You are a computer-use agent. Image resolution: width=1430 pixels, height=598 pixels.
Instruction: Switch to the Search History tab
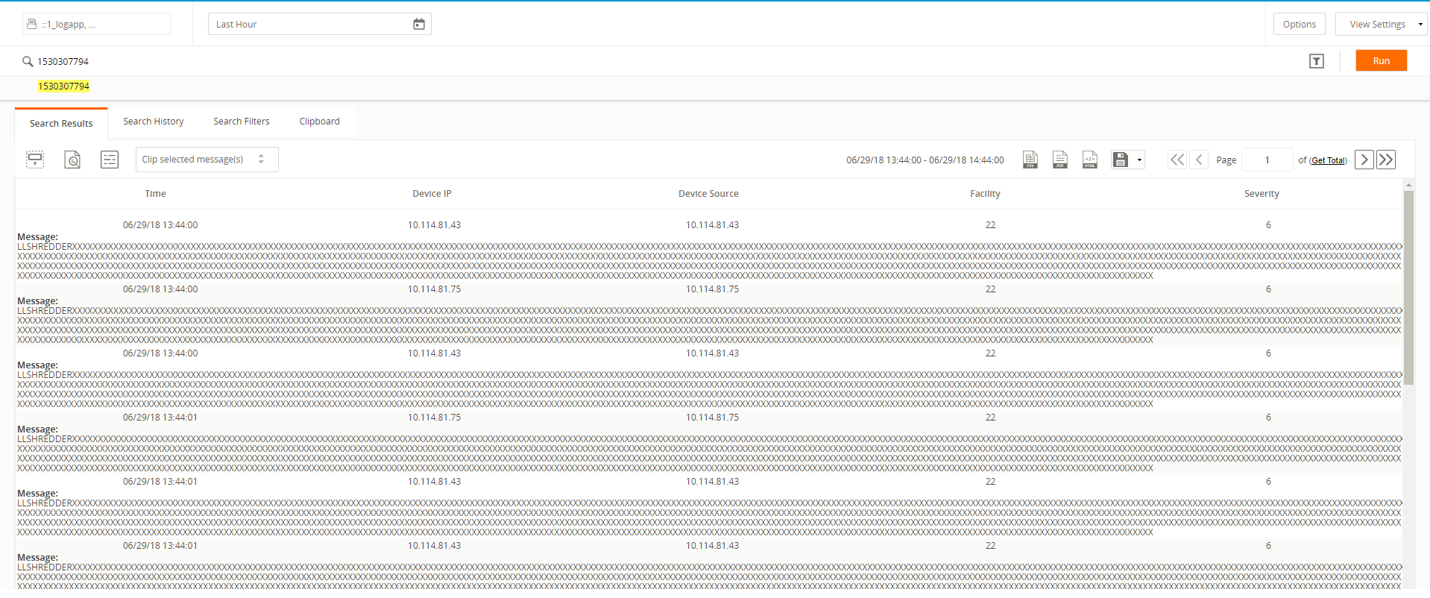(154, 122)
